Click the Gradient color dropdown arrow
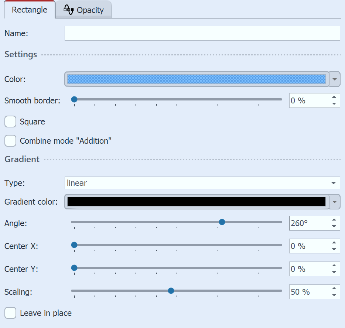Viewport: 345px width, 328px height. pyautogui.click(x=335, y=202)
